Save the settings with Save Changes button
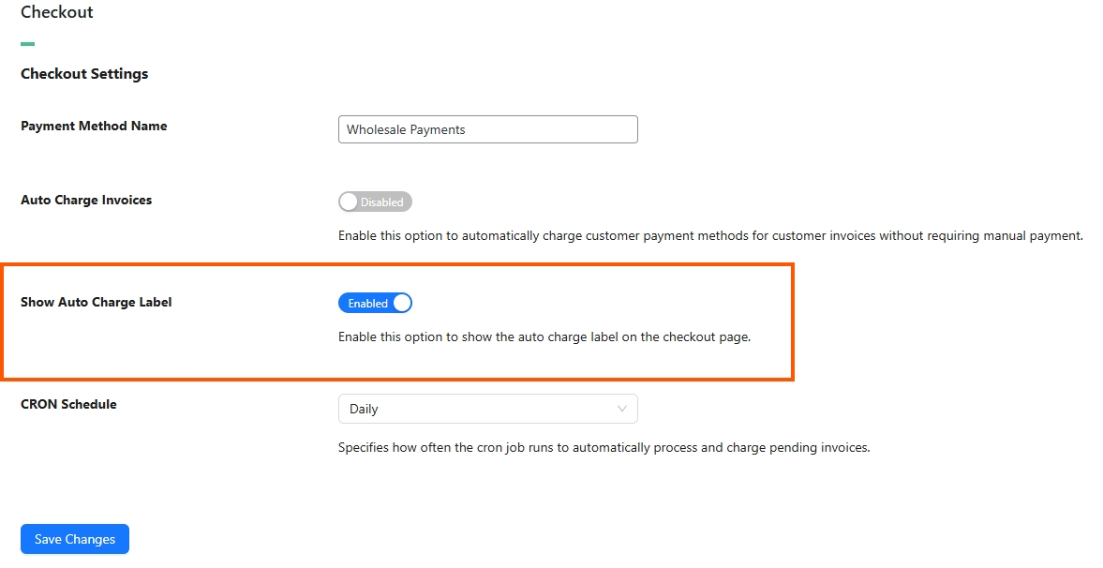This screenshot has width=1103, height=568. [x=75, y=539]
